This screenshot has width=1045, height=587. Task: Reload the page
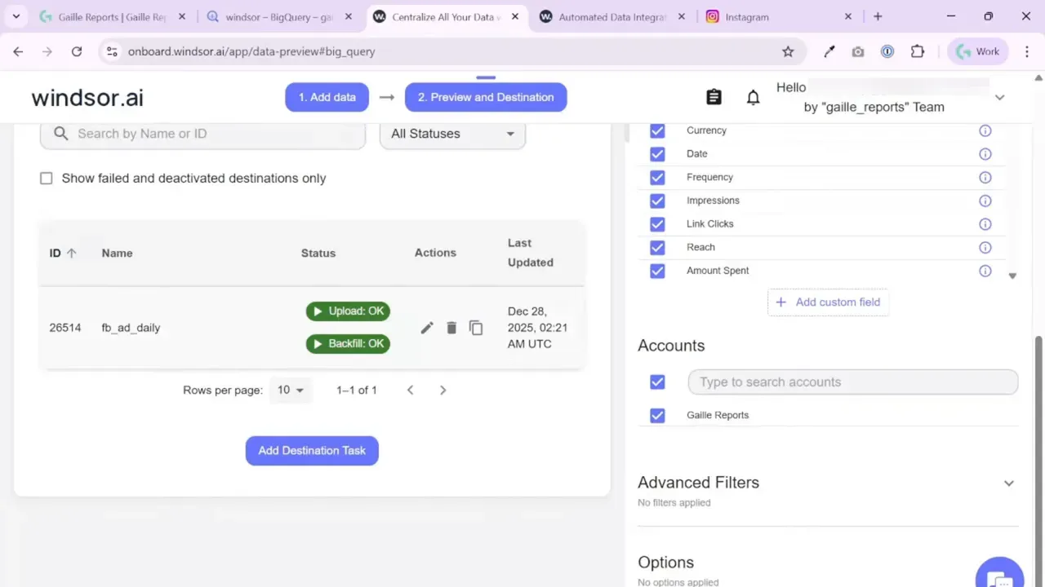77,51
